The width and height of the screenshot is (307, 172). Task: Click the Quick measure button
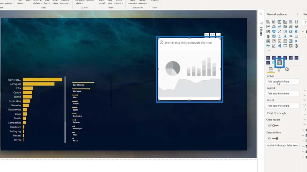[142, 2]
